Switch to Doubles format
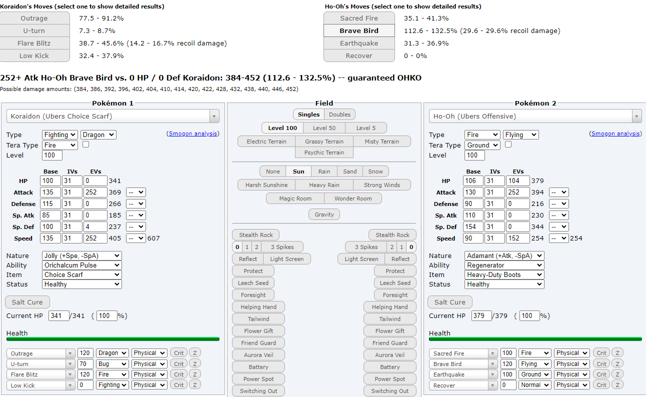Screen dimensions: 646x397 tap(339, 114)
